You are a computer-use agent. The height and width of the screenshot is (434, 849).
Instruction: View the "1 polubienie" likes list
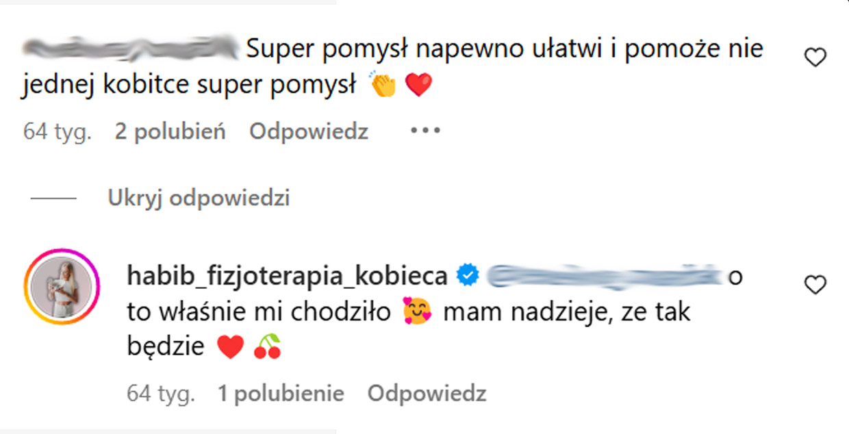coord(281,393)
